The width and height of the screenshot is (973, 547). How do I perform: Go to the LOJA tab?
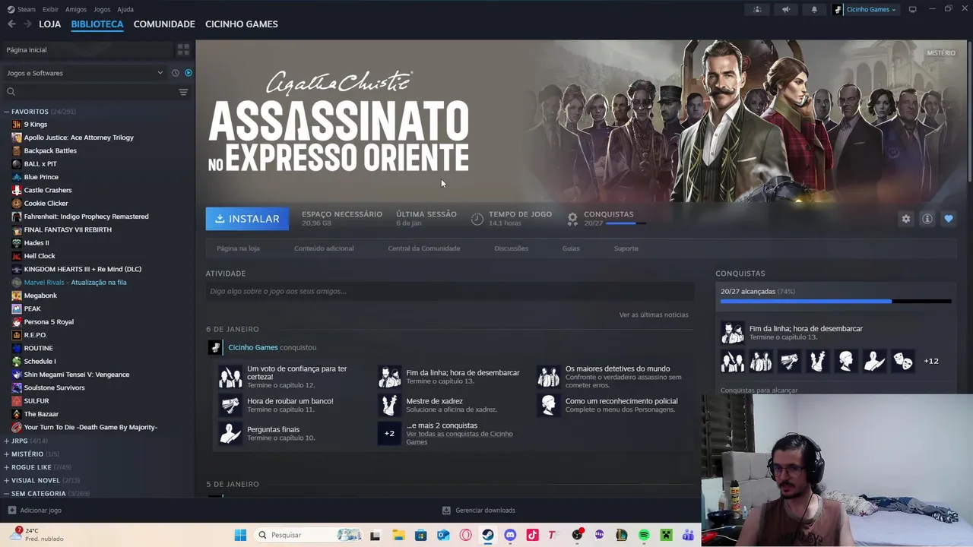point(49,24)
